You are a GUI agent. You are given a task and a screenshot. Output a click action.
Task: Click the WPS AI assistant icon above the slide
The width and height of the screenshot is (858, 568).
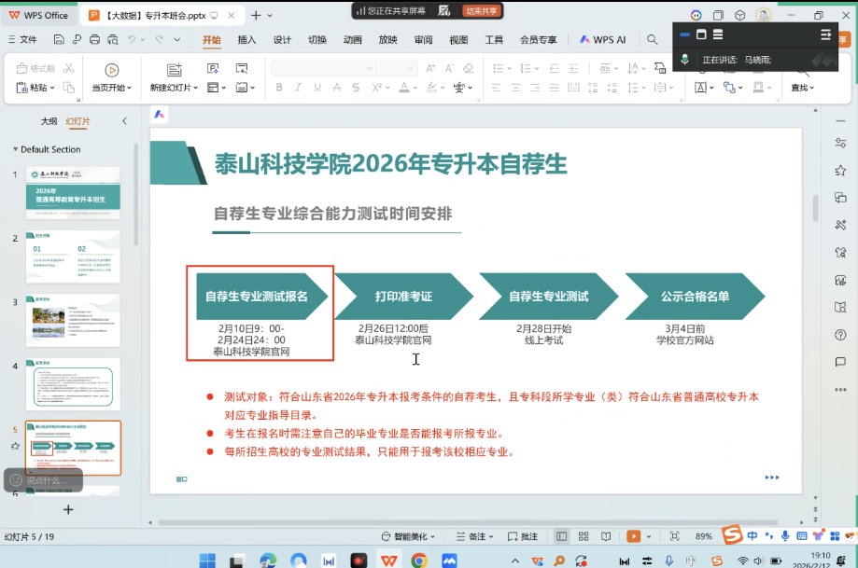point(160,114)
